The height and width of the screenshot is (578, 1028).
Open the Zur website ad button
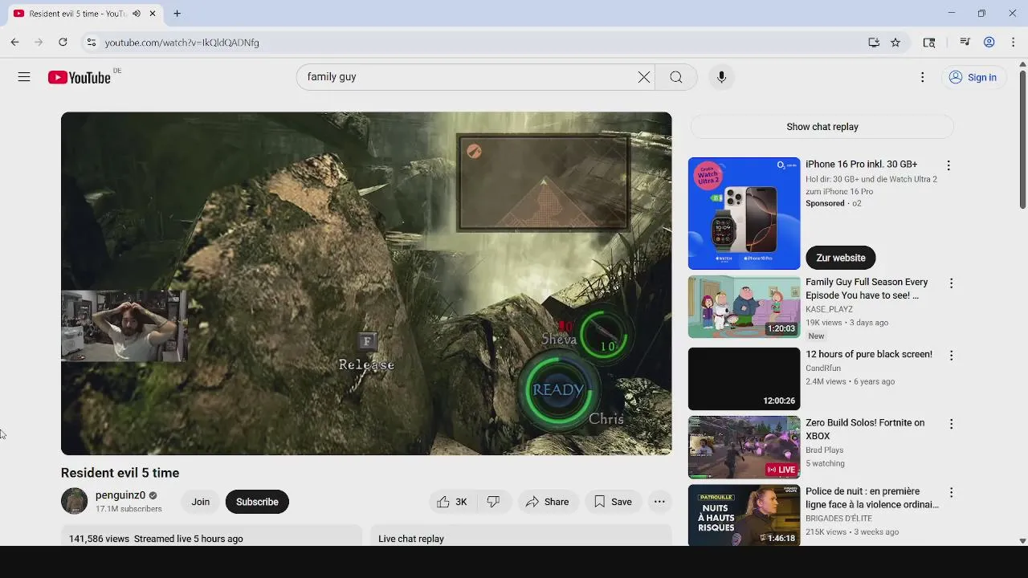841,258
